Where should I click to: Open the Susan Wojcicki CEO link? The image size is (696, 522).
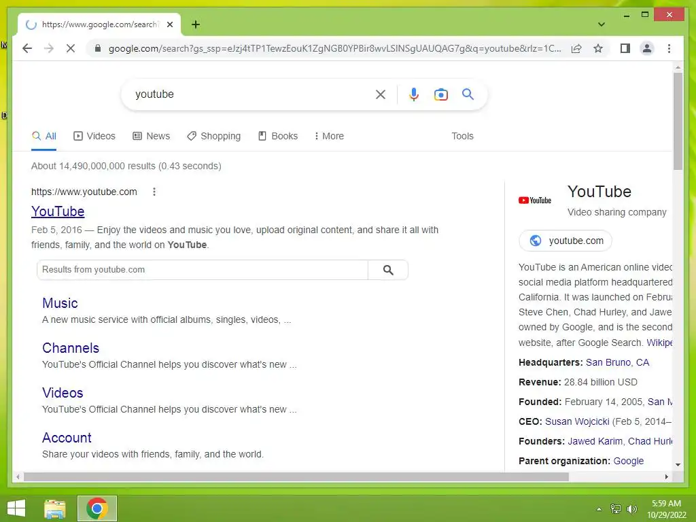coord(577,421)
